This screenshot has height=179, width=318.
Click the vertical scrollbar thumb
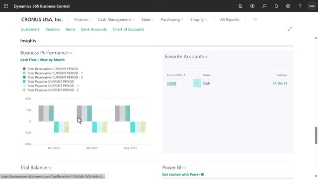tap(316, 135)
